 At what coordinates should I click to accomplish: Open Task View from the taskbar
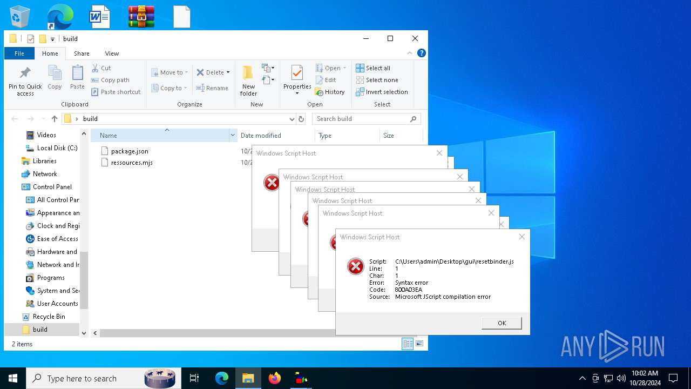pos(194,378)
